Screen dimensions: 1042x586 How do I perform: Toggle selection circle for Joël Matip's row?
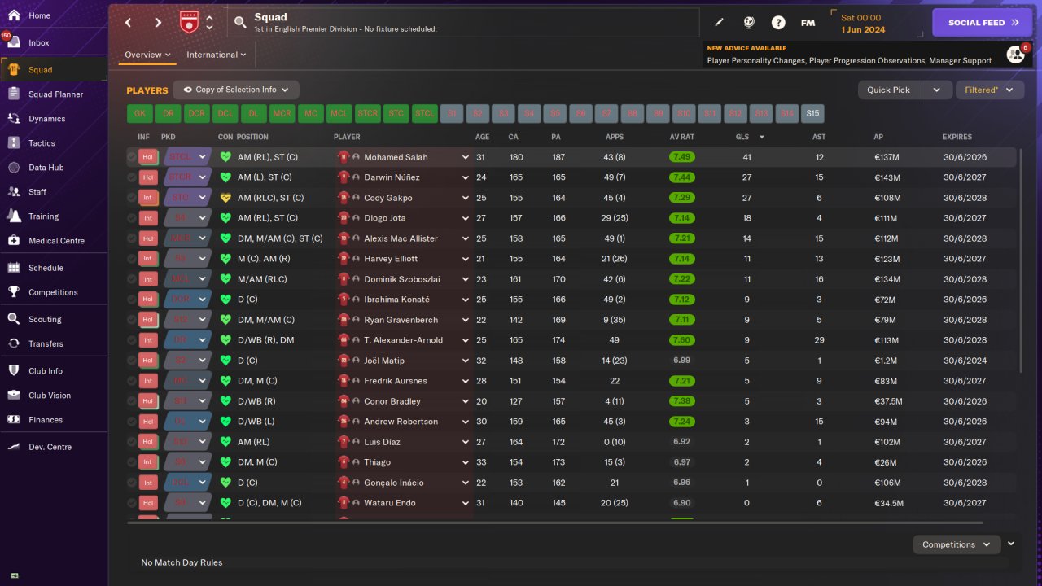pos(132,361)
